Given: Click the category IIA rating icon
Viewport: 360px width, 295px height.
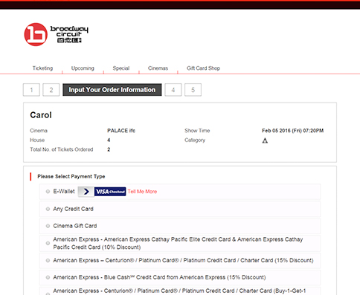Looking at the screenshot, I should coord(265,140).
